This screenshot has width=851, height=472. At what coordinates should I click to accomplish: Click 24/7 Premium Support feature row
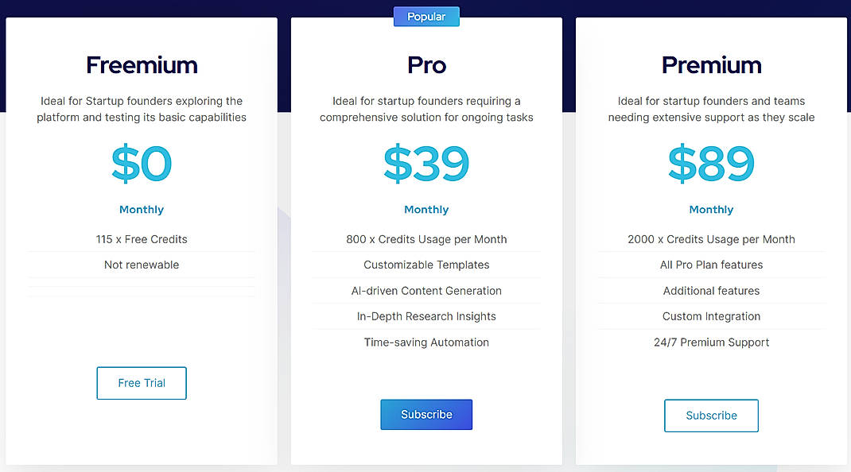tap(711, 342)
